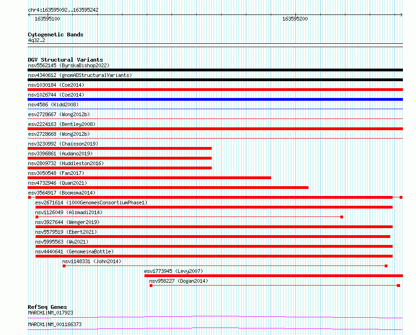Viewport: 416px width, 335px height.
Task: Click the red bar of nsv5579519
Action: (x=213, y=237)
